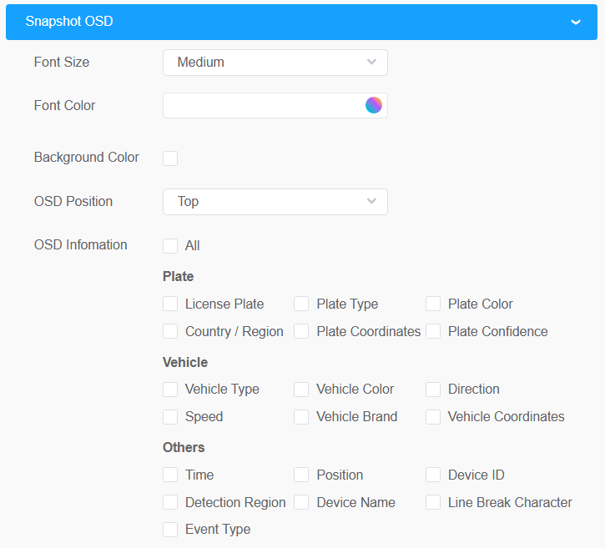This screenshot has width=605, height=548.
Task: Enable the Background Color checkbox
Action: point(170,158)
